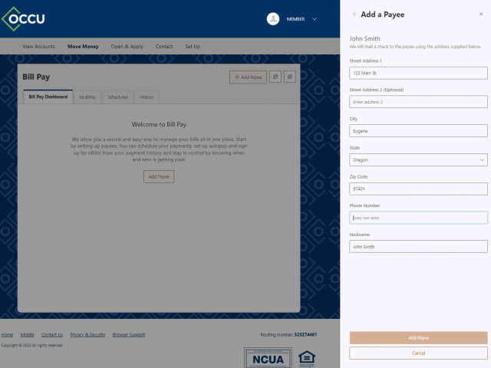The width and height of the screenshot is (491, 368).
Task: Click the scheduled payments clock icon button
Action: [276, 77]
